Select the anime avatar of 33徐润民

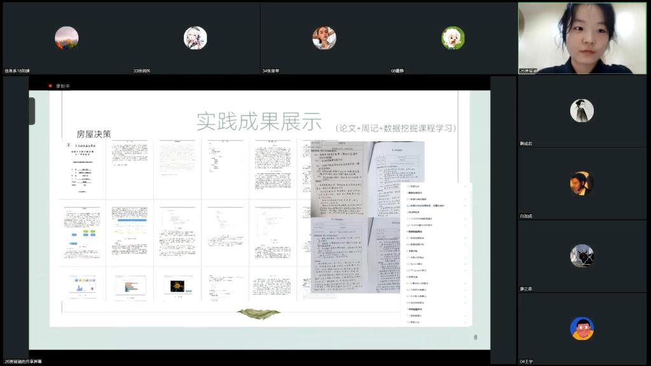pyautogui.click(x=195, y=38)
